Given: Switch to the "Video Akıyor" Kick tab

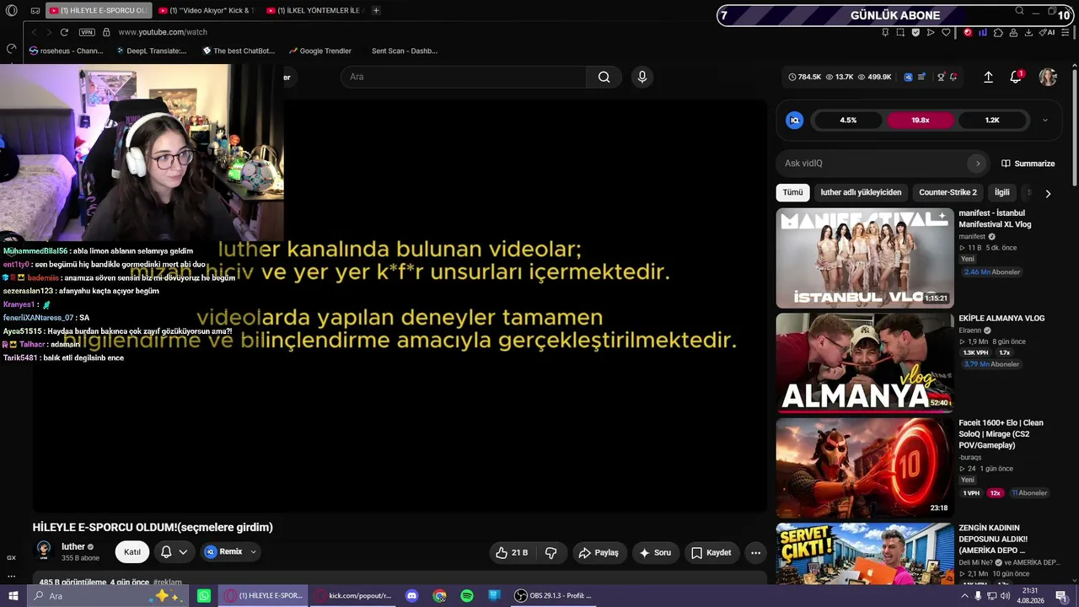Looking at the screenshot, I should 207,11.
